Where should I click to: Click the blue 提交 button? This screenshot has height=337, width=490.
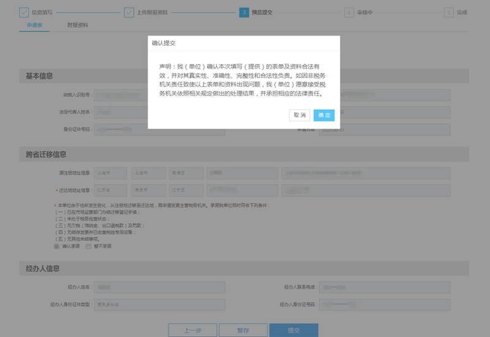(293, 330)
